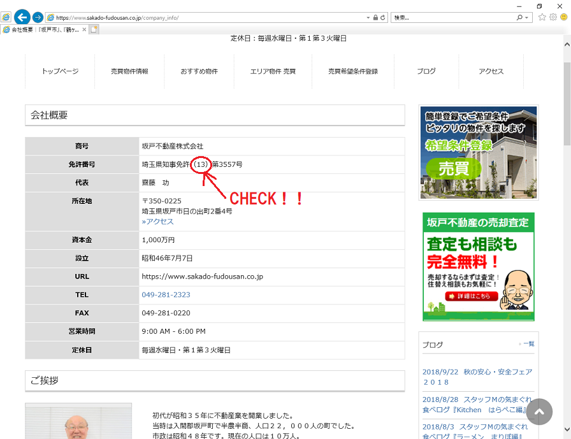Open a new tab button
This screenshot has height=439, width=571.
coord(94,29)
